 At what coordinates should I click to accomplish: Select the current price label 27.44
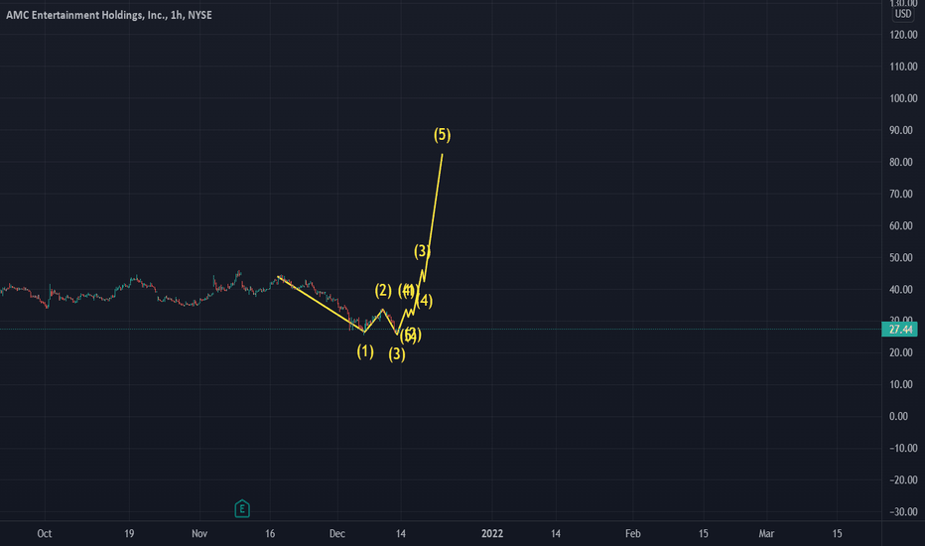pyautogui.click(x=900, y=330)
